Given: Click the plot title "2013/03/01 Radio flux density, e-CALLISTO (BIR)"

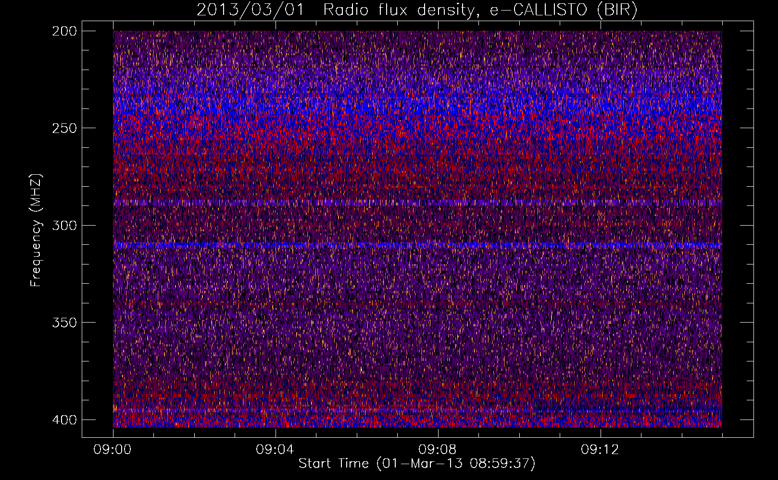Looking at the screenshot, I should click(417, 10).
